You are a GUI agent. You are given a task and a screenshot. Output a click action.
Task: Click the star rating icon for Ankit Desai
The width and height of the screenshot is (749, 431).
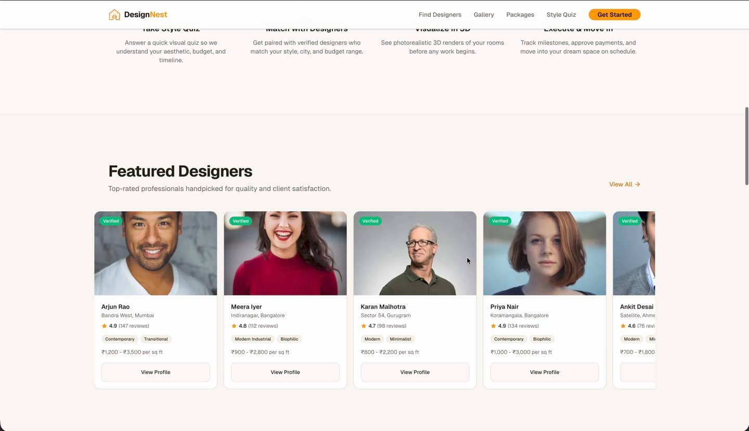click(x=623, y=326)
